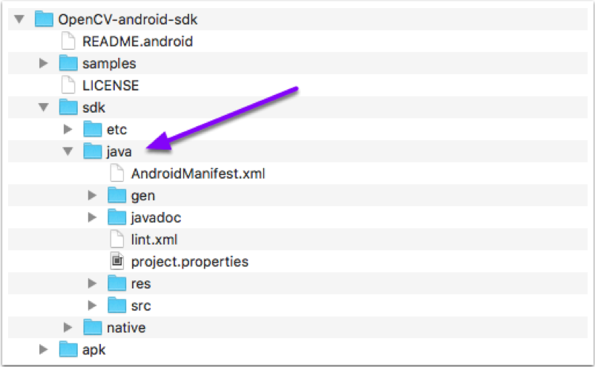Click the sdk folder icon
This screenshot has width=595, height=367.
tap(68, 107)
